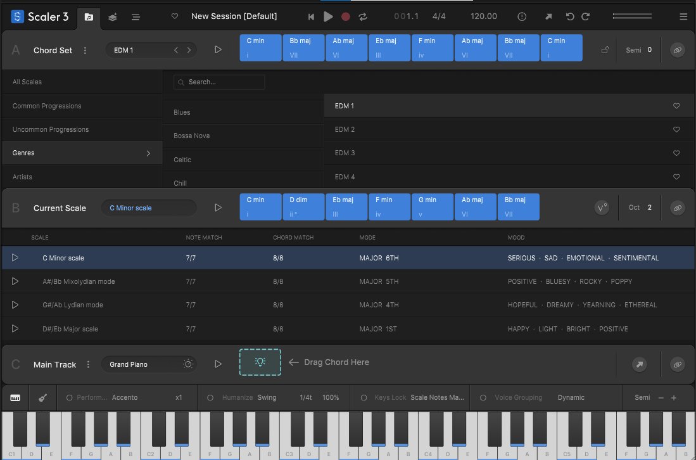696x460 pixels.
Task: Open Common Progressions category
Action: (82, 106)
